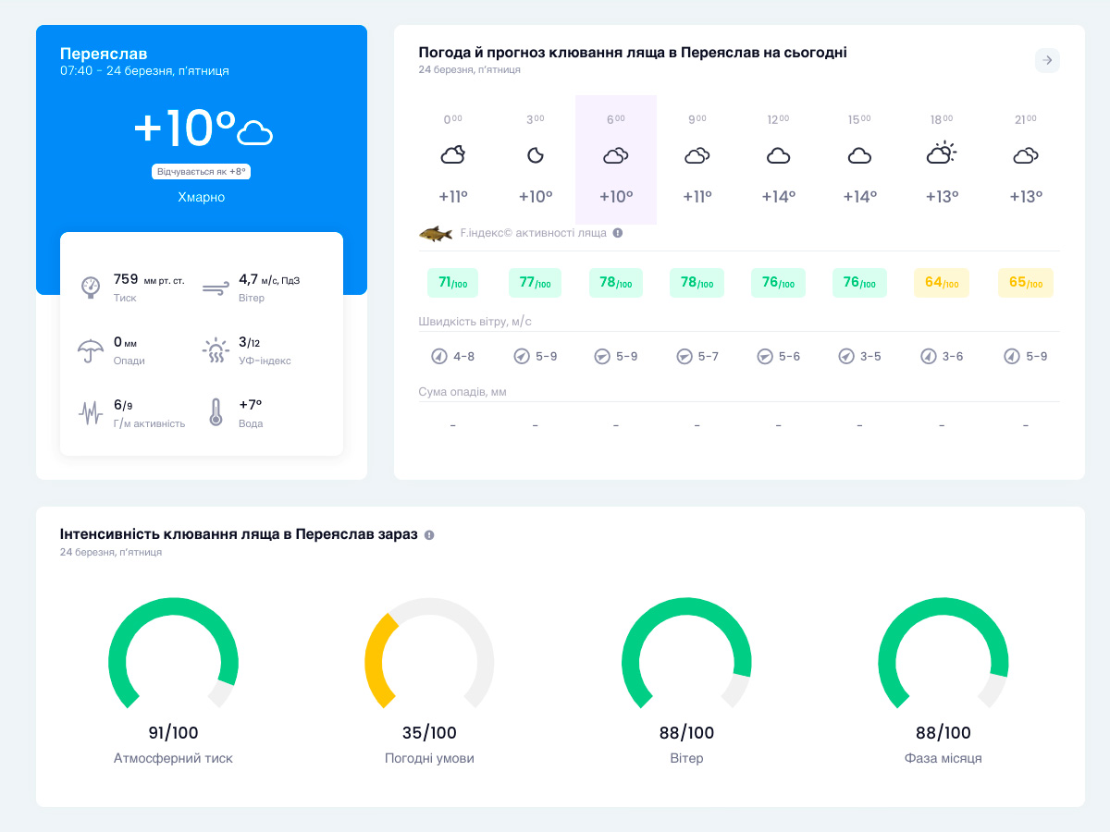
Task: Click the umbrella icon for Опади
Action: 91,350
